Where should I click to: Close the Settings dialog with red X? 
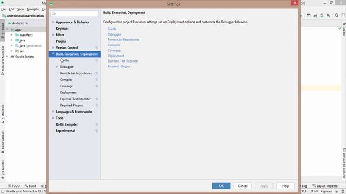(x=295, y=3)
